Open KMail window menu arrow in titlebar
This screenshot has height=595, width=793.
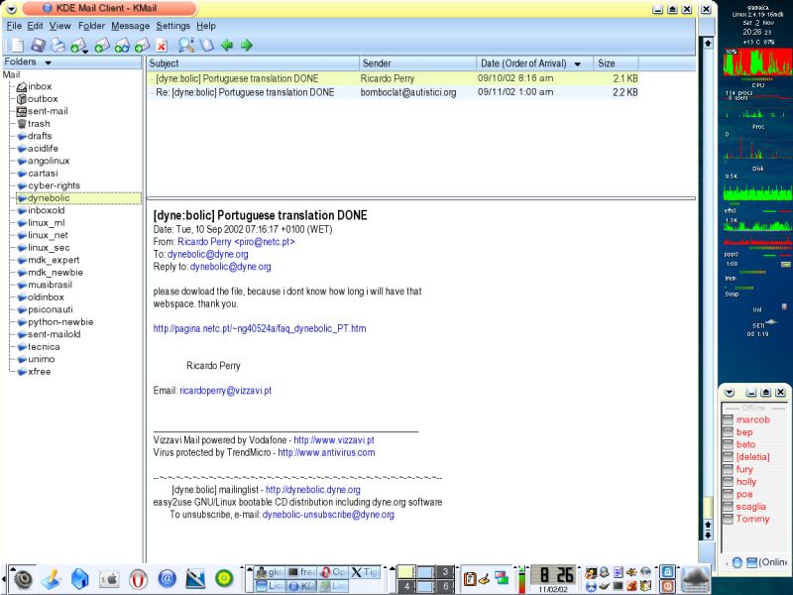[x=12, y=9]
